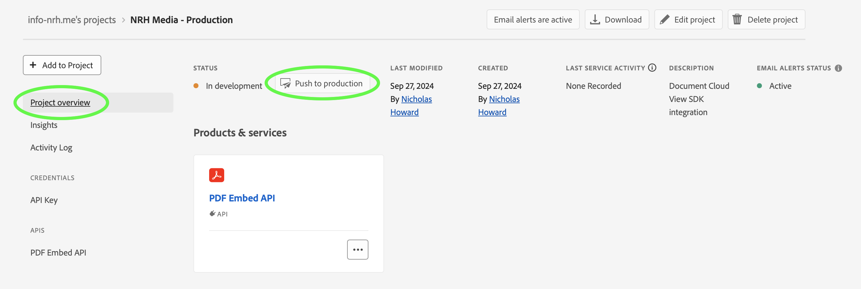Image resolution: width=861 pixels, height=289 pixels.
Task: Click the trash can icon on Delete project
Action: (x=737, y=19)
